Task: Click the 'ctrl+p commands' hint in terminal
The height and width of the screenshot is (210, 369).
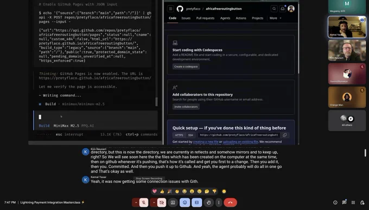Action: 142,134
